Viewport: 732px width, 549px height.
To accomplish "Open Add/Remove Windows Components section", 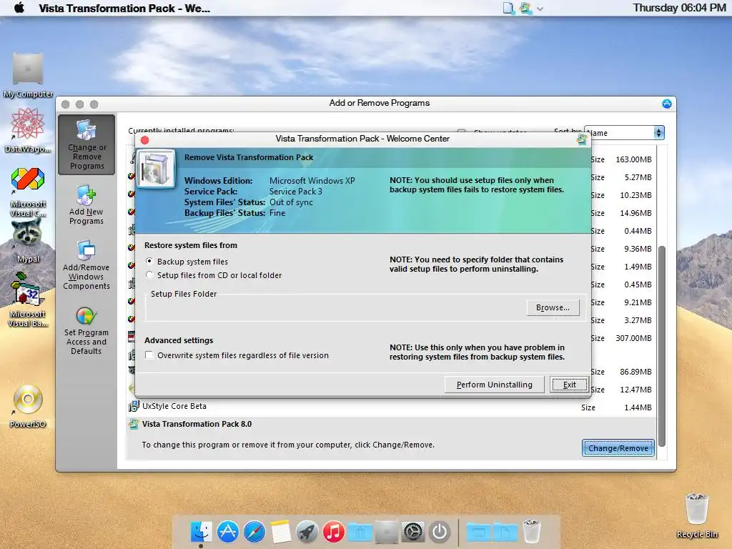I will (x=86, y=264).
